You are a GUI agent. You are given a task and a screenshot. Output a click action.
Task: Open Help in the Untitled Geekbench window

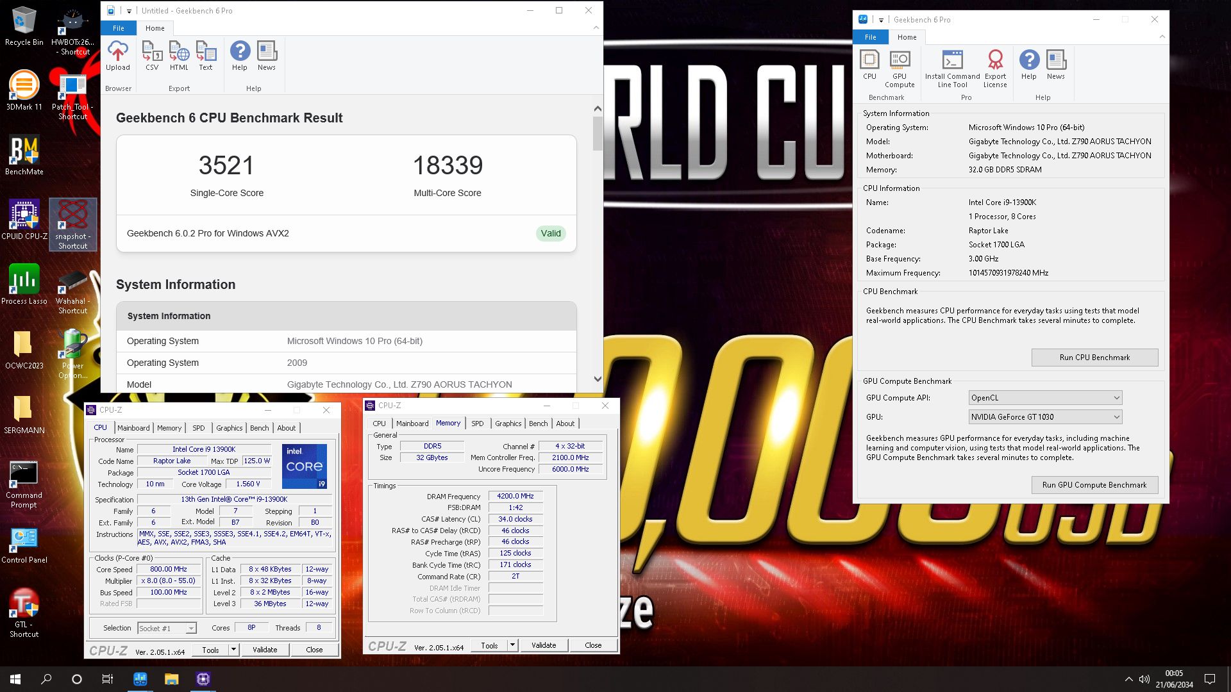(240, 56)
